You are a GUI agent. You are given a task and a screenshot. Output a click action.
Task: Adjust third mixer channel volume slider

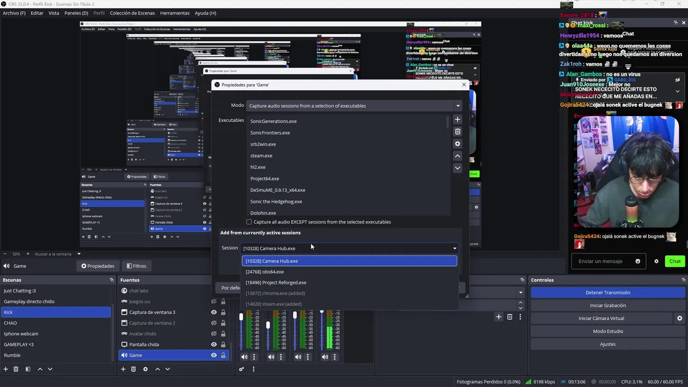(x=295, y=316)
